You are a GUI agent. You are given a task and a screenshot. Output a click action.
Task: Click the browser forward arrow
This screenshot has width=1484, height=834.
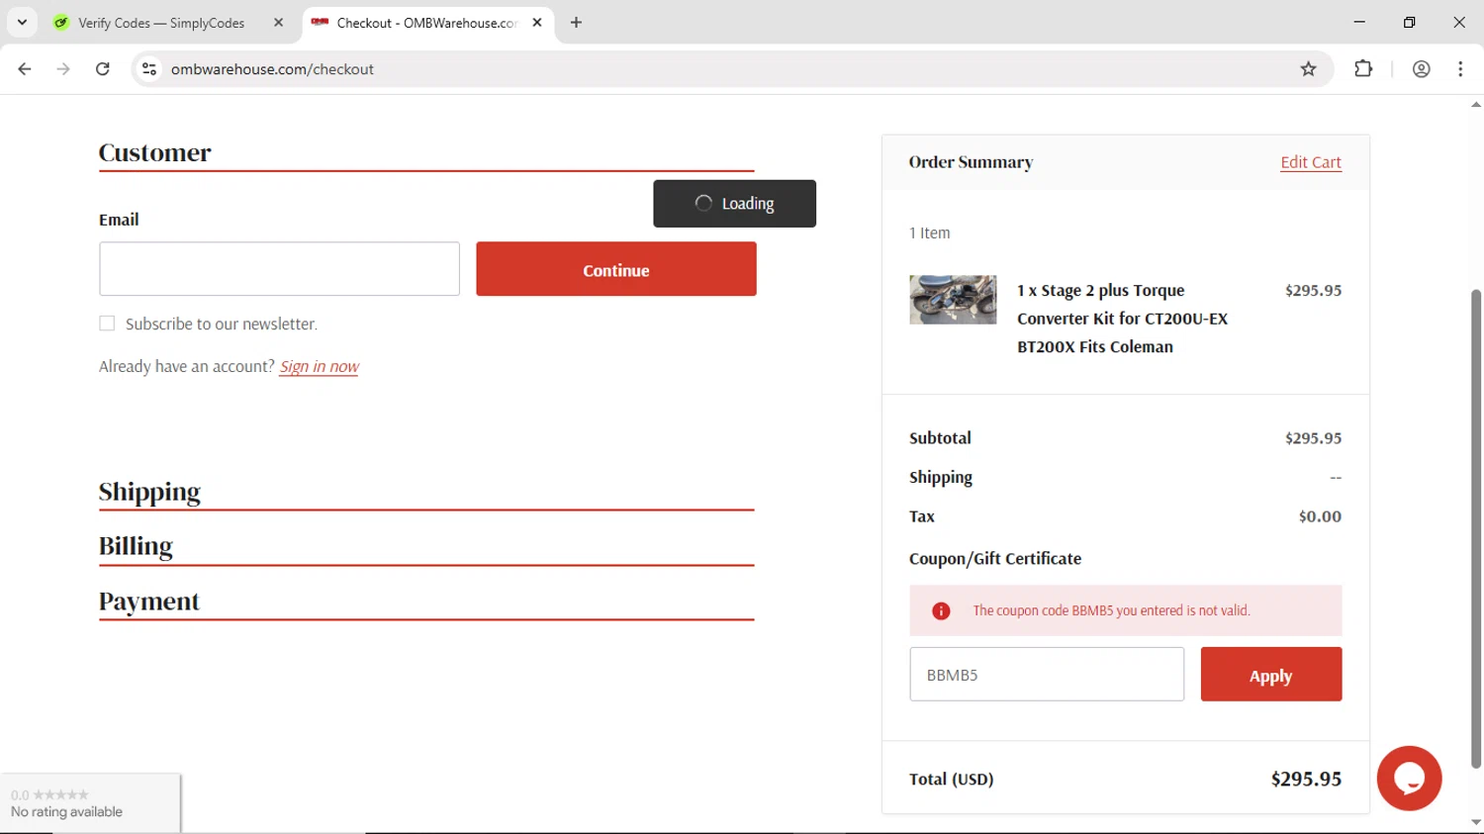tap(63, 69)
